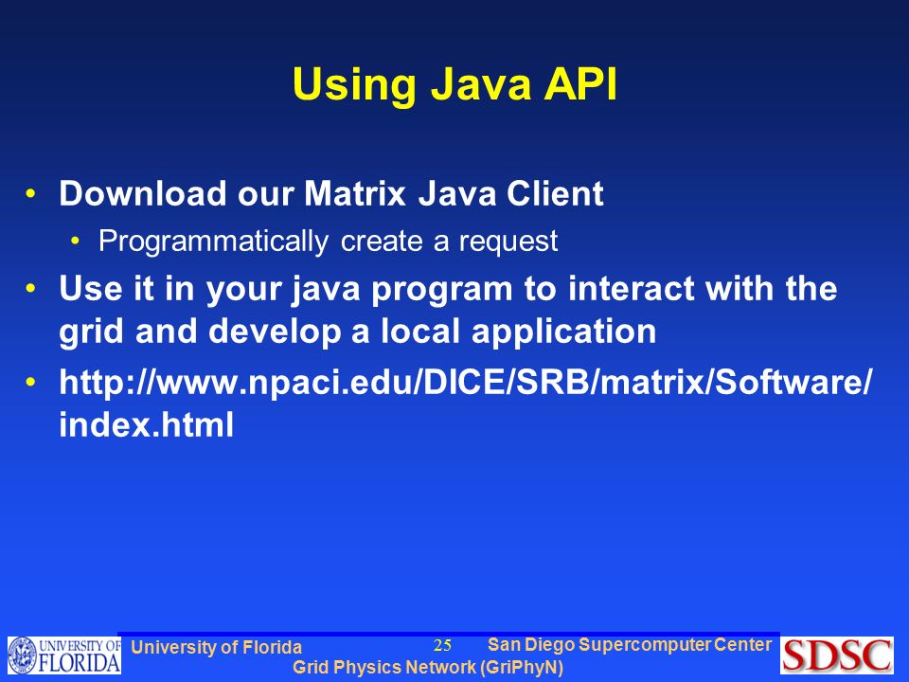Click 'University of Florida' footer text
This screenshot has height=682, width=909.
(x=216, y=647)
